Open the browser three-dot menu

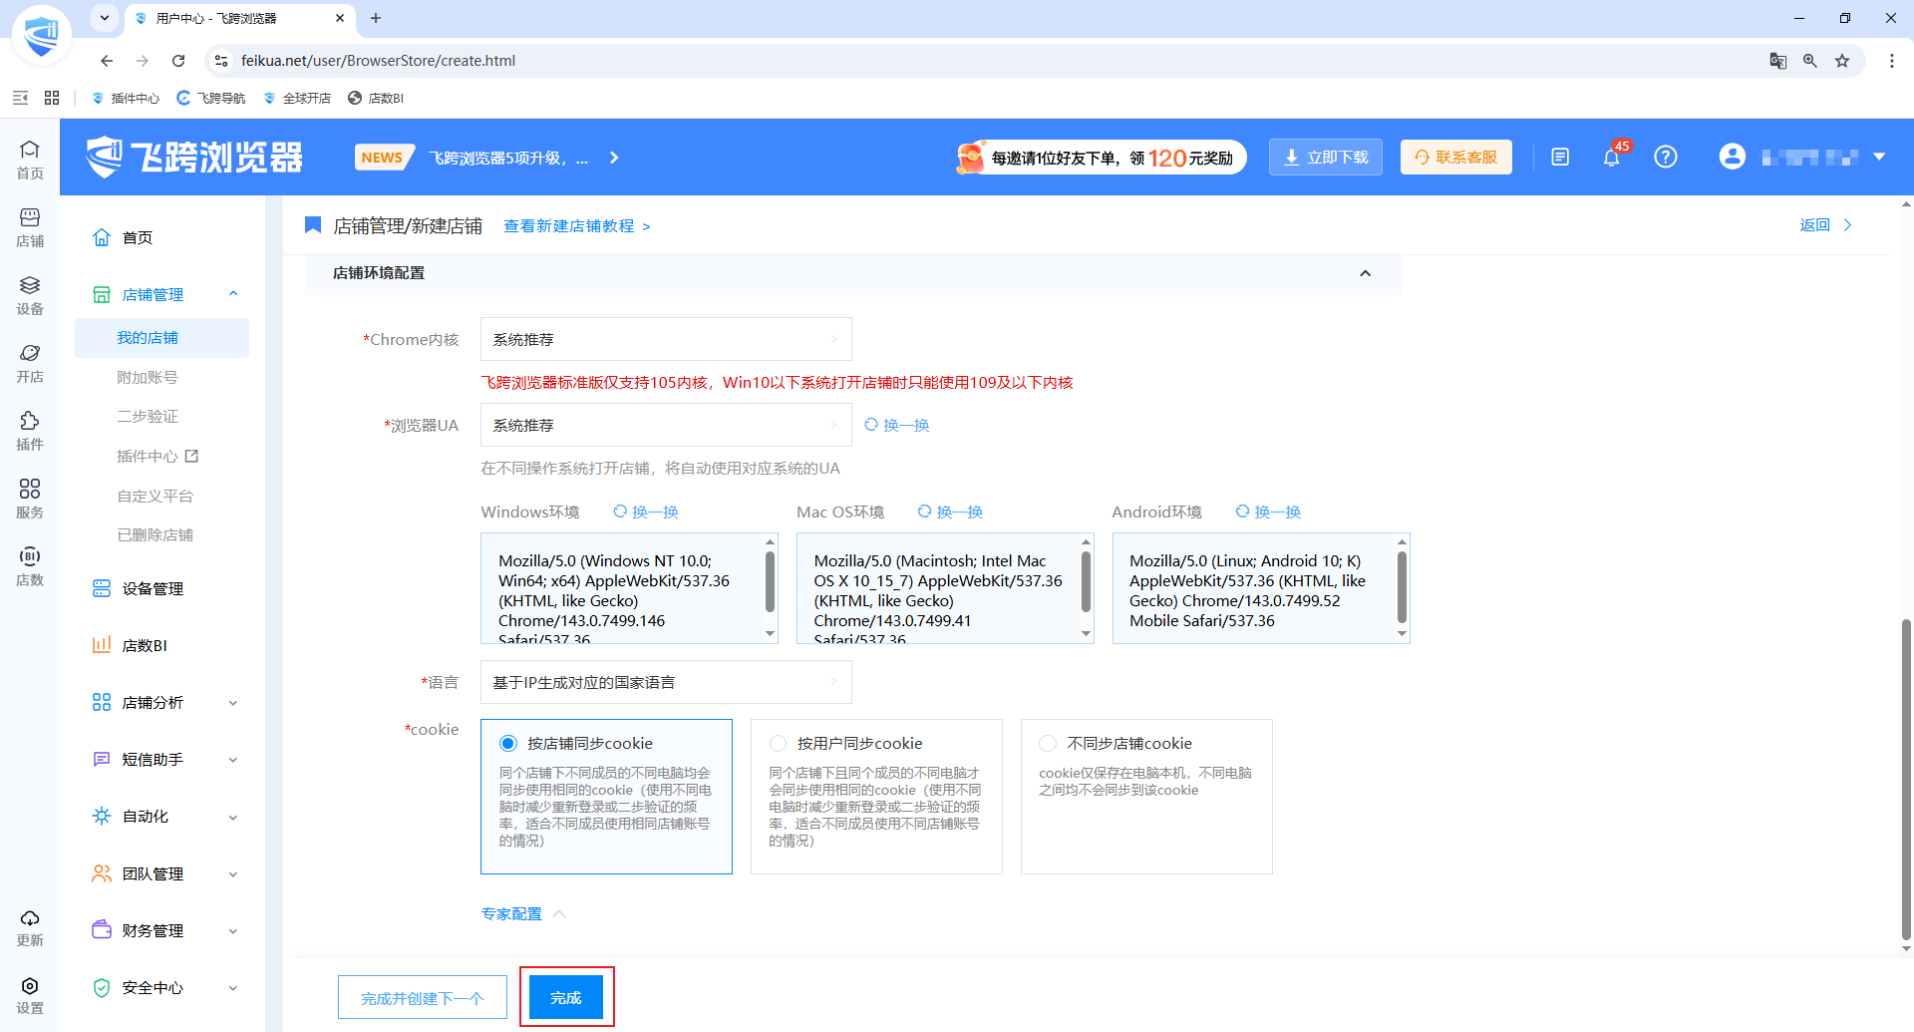(1892, 61)
